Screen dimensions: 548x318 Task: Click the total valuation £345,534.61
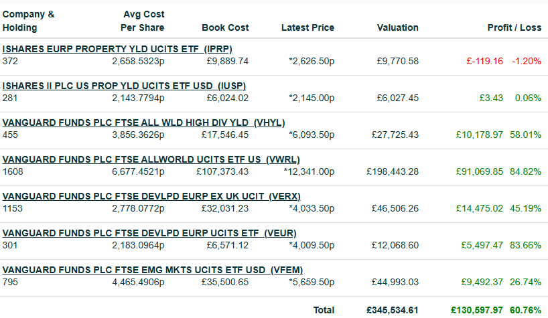click(393, 310)
